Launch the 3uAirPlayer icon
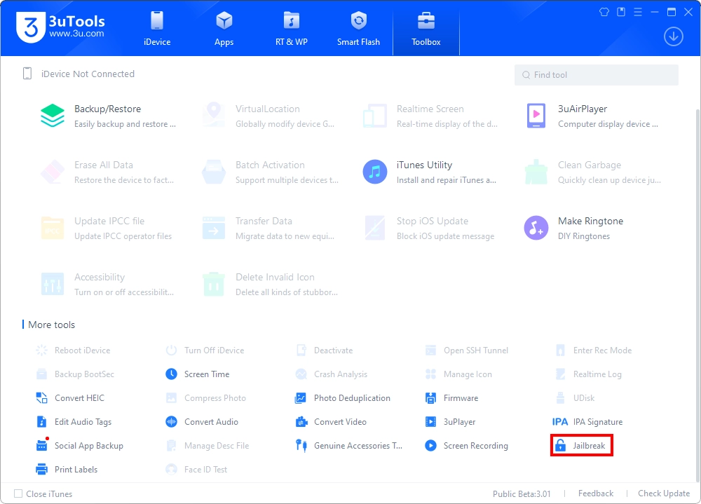Viewport: 701px width, 504px height. coord(536,116)
